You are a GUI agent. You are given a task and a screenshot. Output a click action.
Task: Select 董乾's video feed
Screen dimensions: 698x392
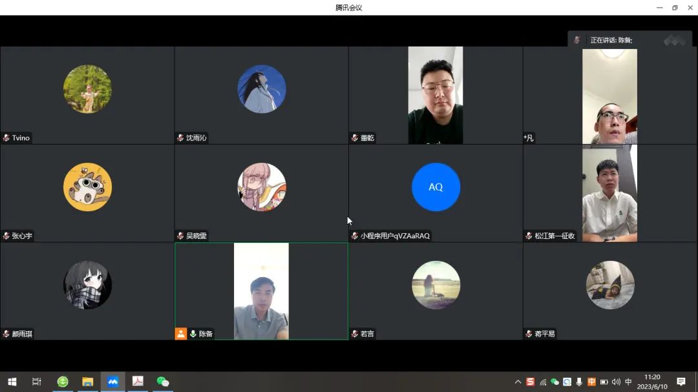tap(435, 95)
